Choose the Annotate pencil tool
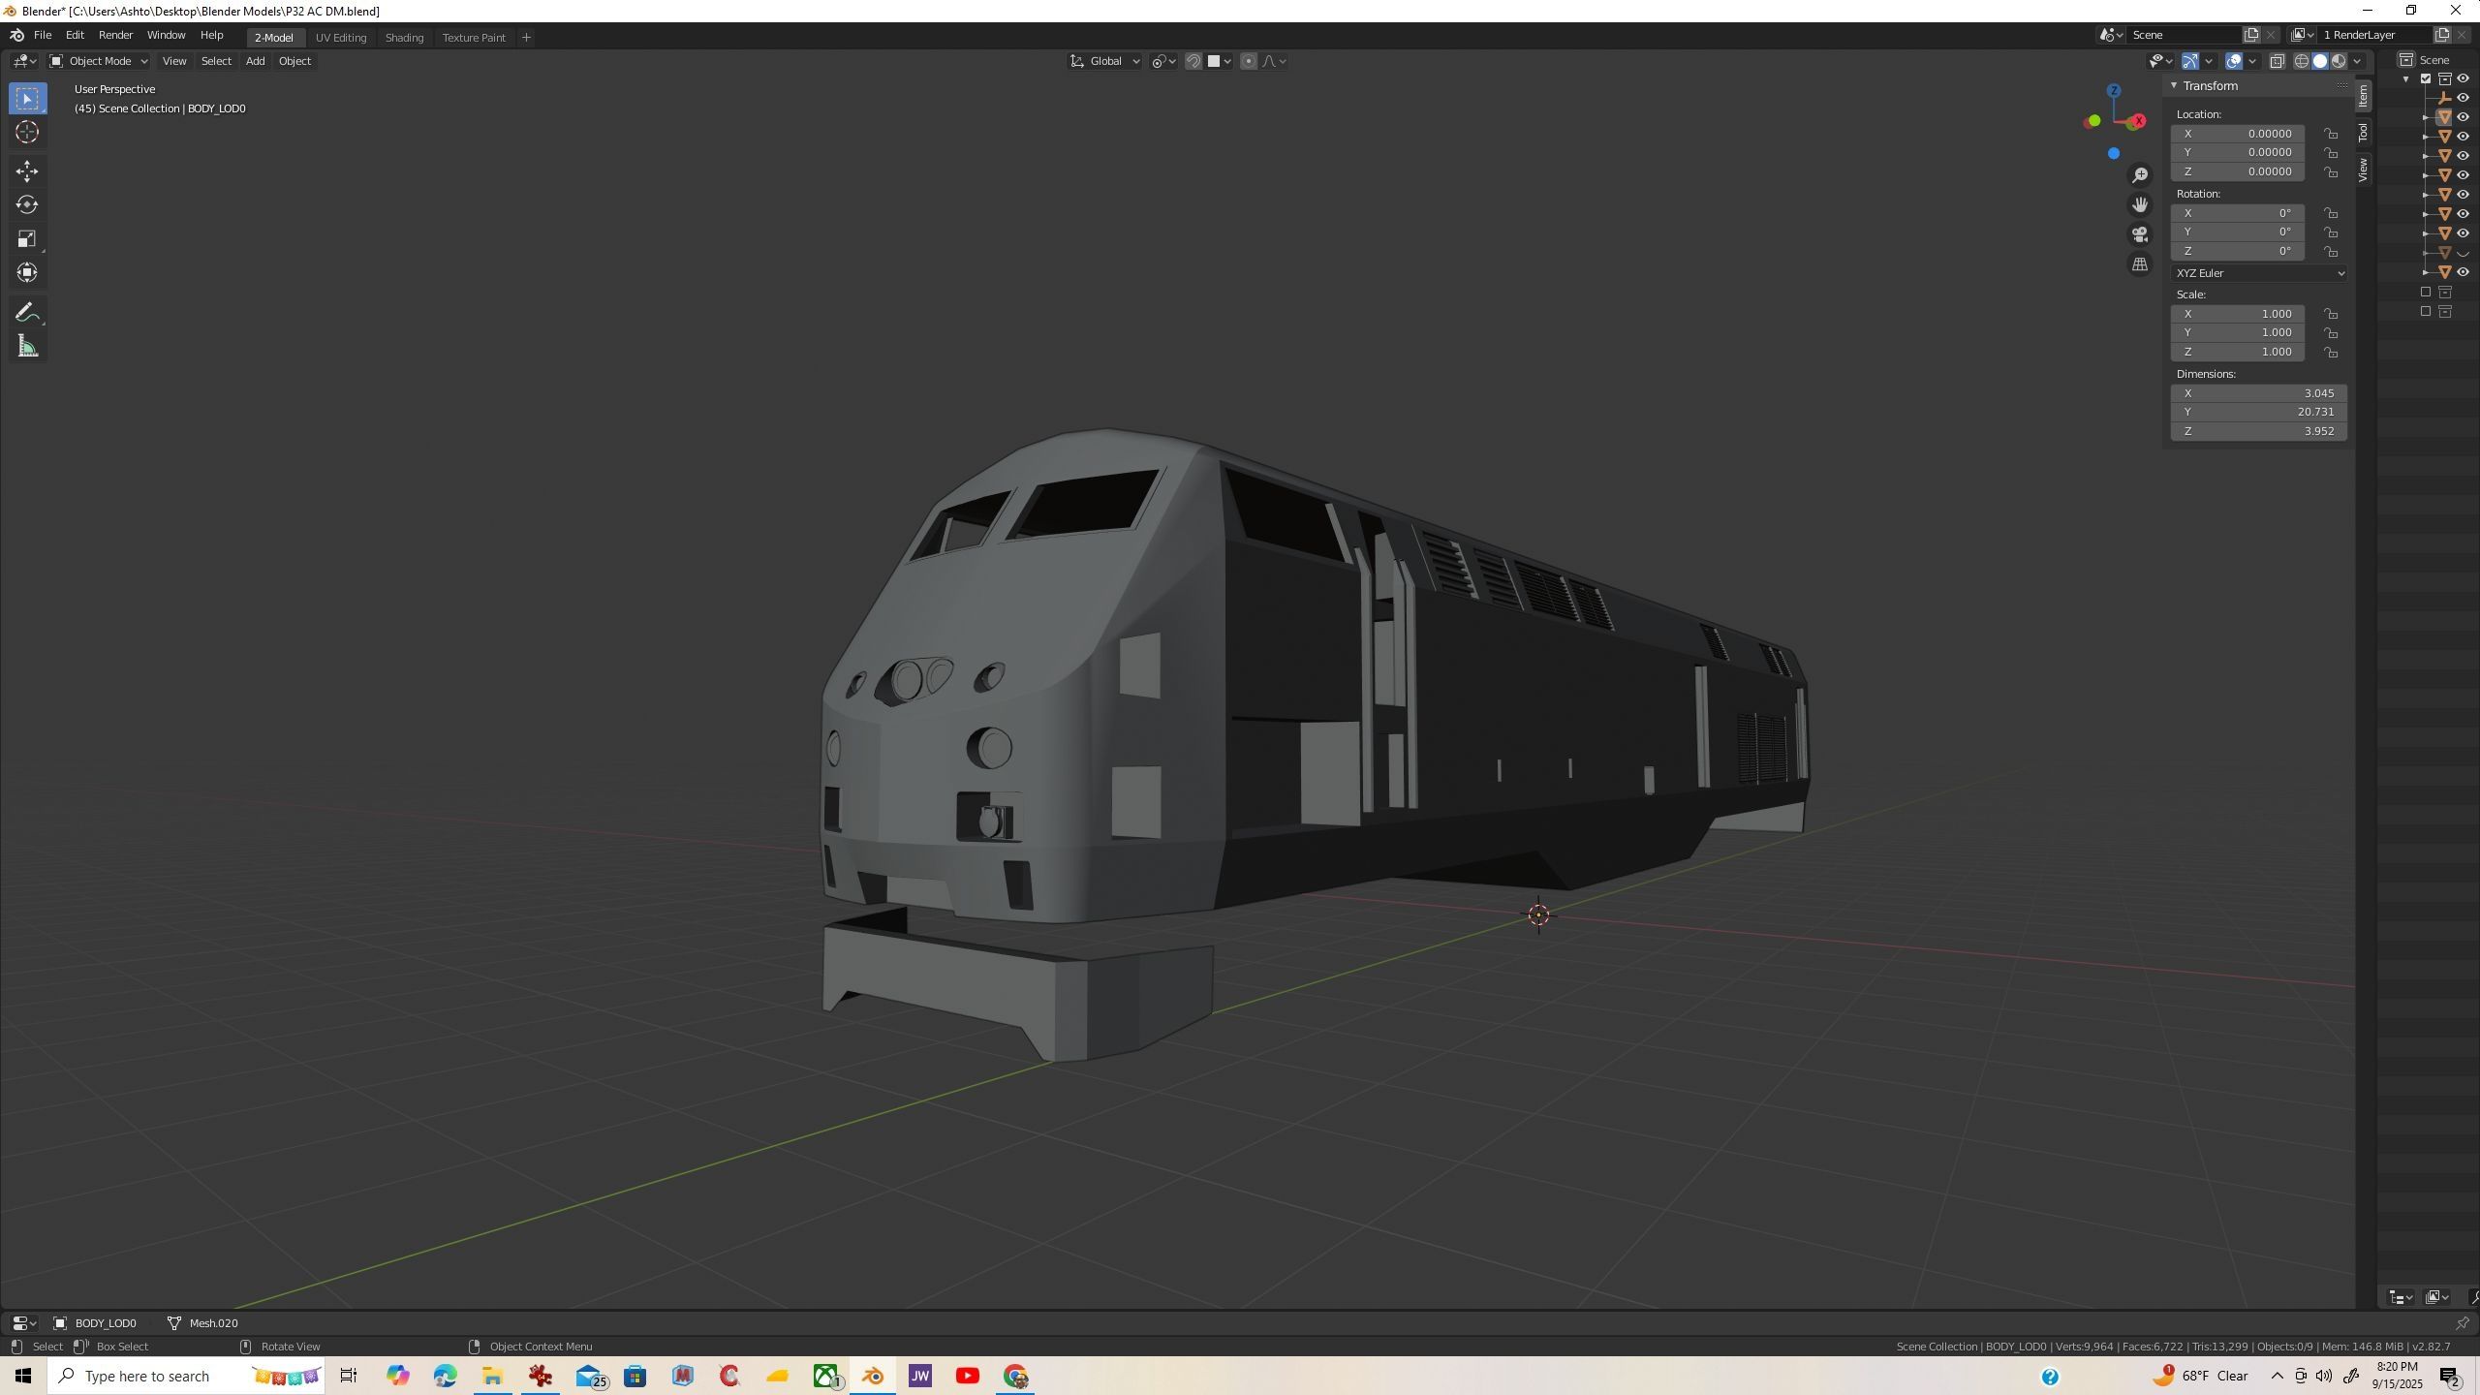This screenshot has width=2480, height=1395. click(x=27, y=312)
